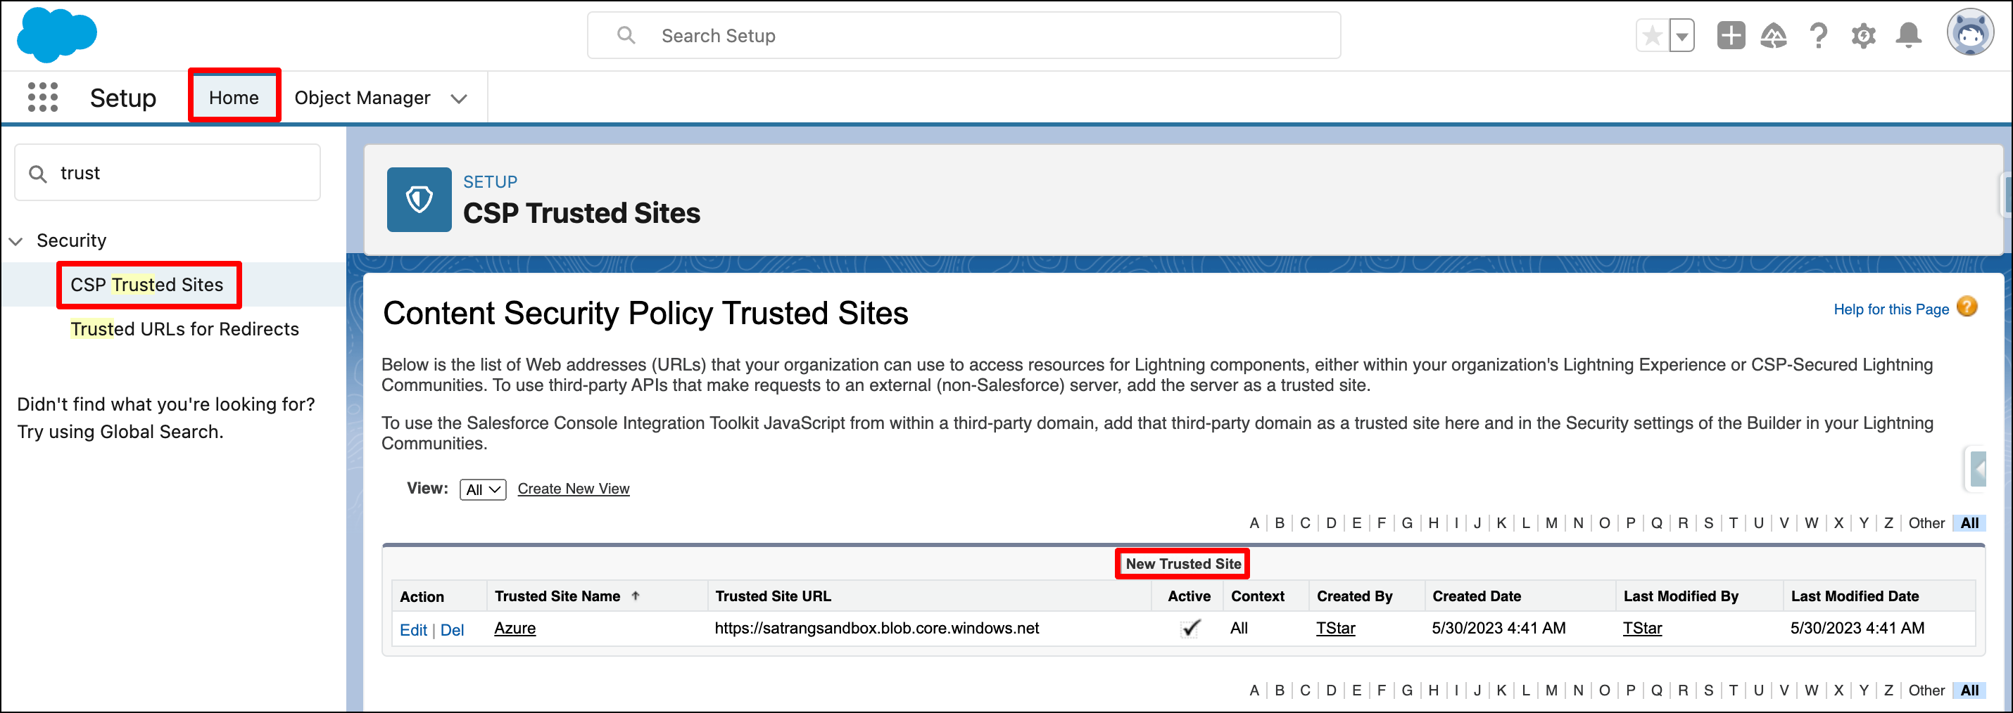Filter by letter S in bottom alphabet bar
The height and width of the screenshot is (713, 2013).
pyautogui.click(x=1708, y=690)
